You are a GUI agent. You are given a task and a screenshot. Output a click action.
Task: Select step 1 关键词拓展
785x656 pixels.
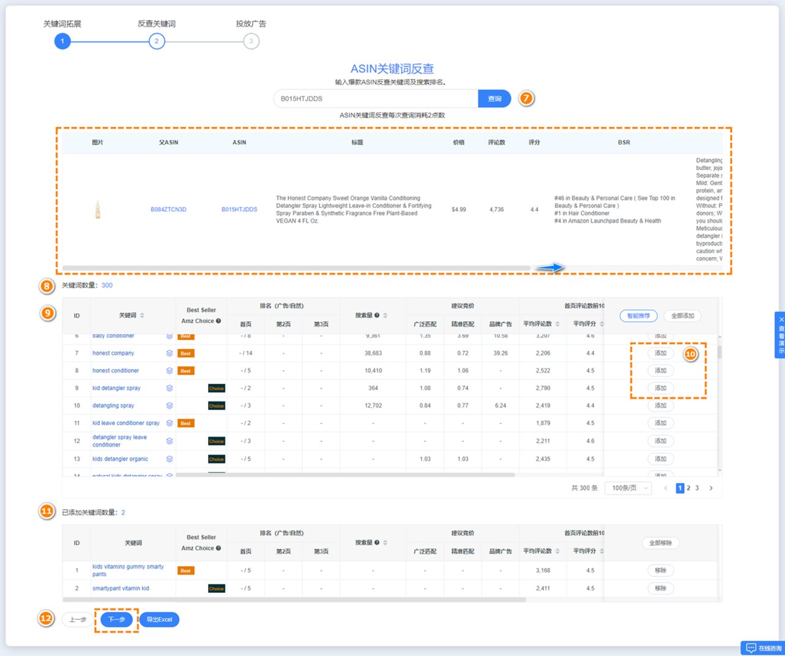pos(62,41)
